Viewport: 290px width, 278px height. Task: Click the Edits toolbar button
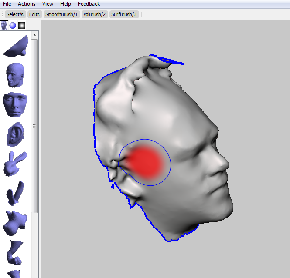pyautogui.click(x=34, y=14)
